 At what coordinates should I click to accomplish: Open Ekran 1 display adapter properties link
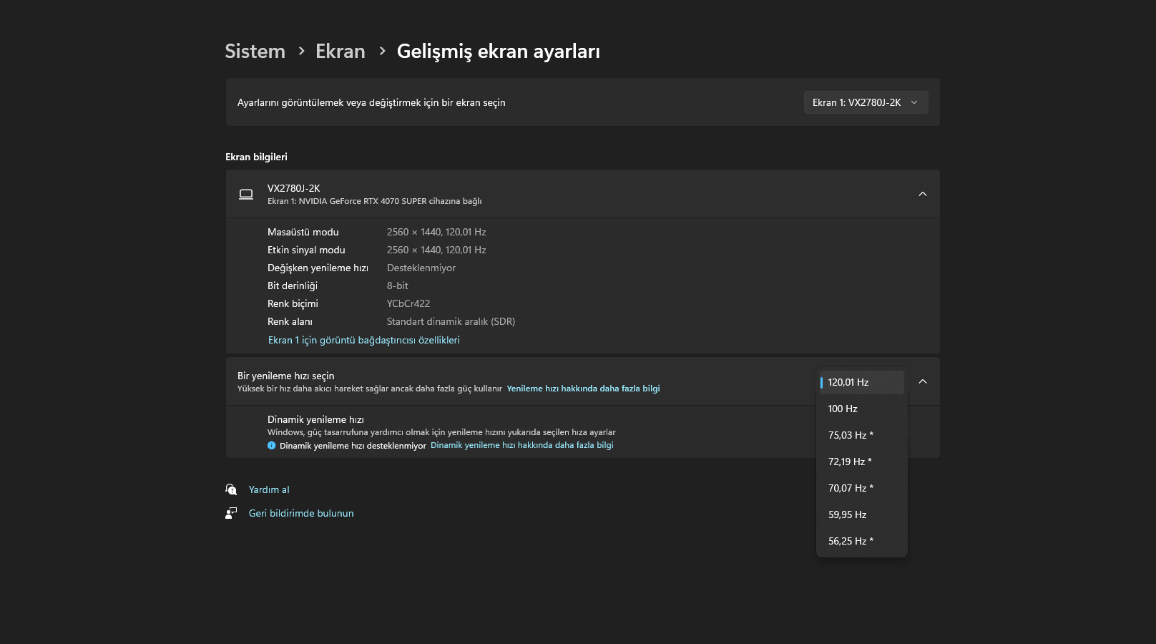coord(364,340)
